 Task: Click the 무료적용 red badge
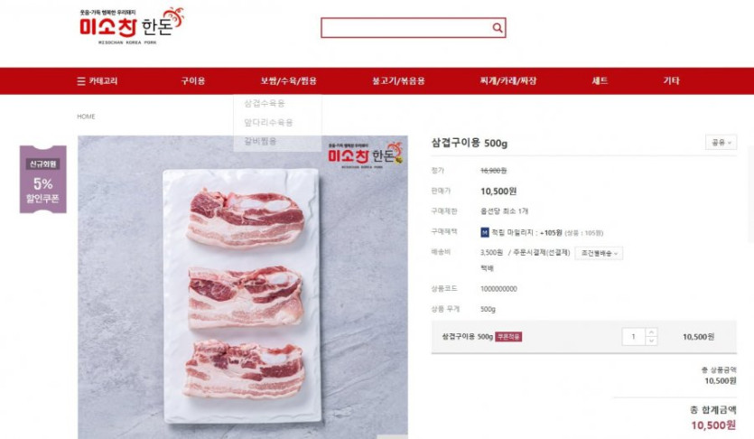508,337
